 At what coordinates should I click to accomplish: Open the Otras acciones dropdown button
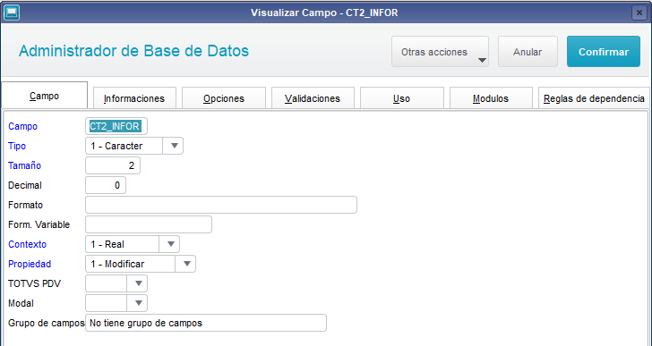[x=440, y=52]
